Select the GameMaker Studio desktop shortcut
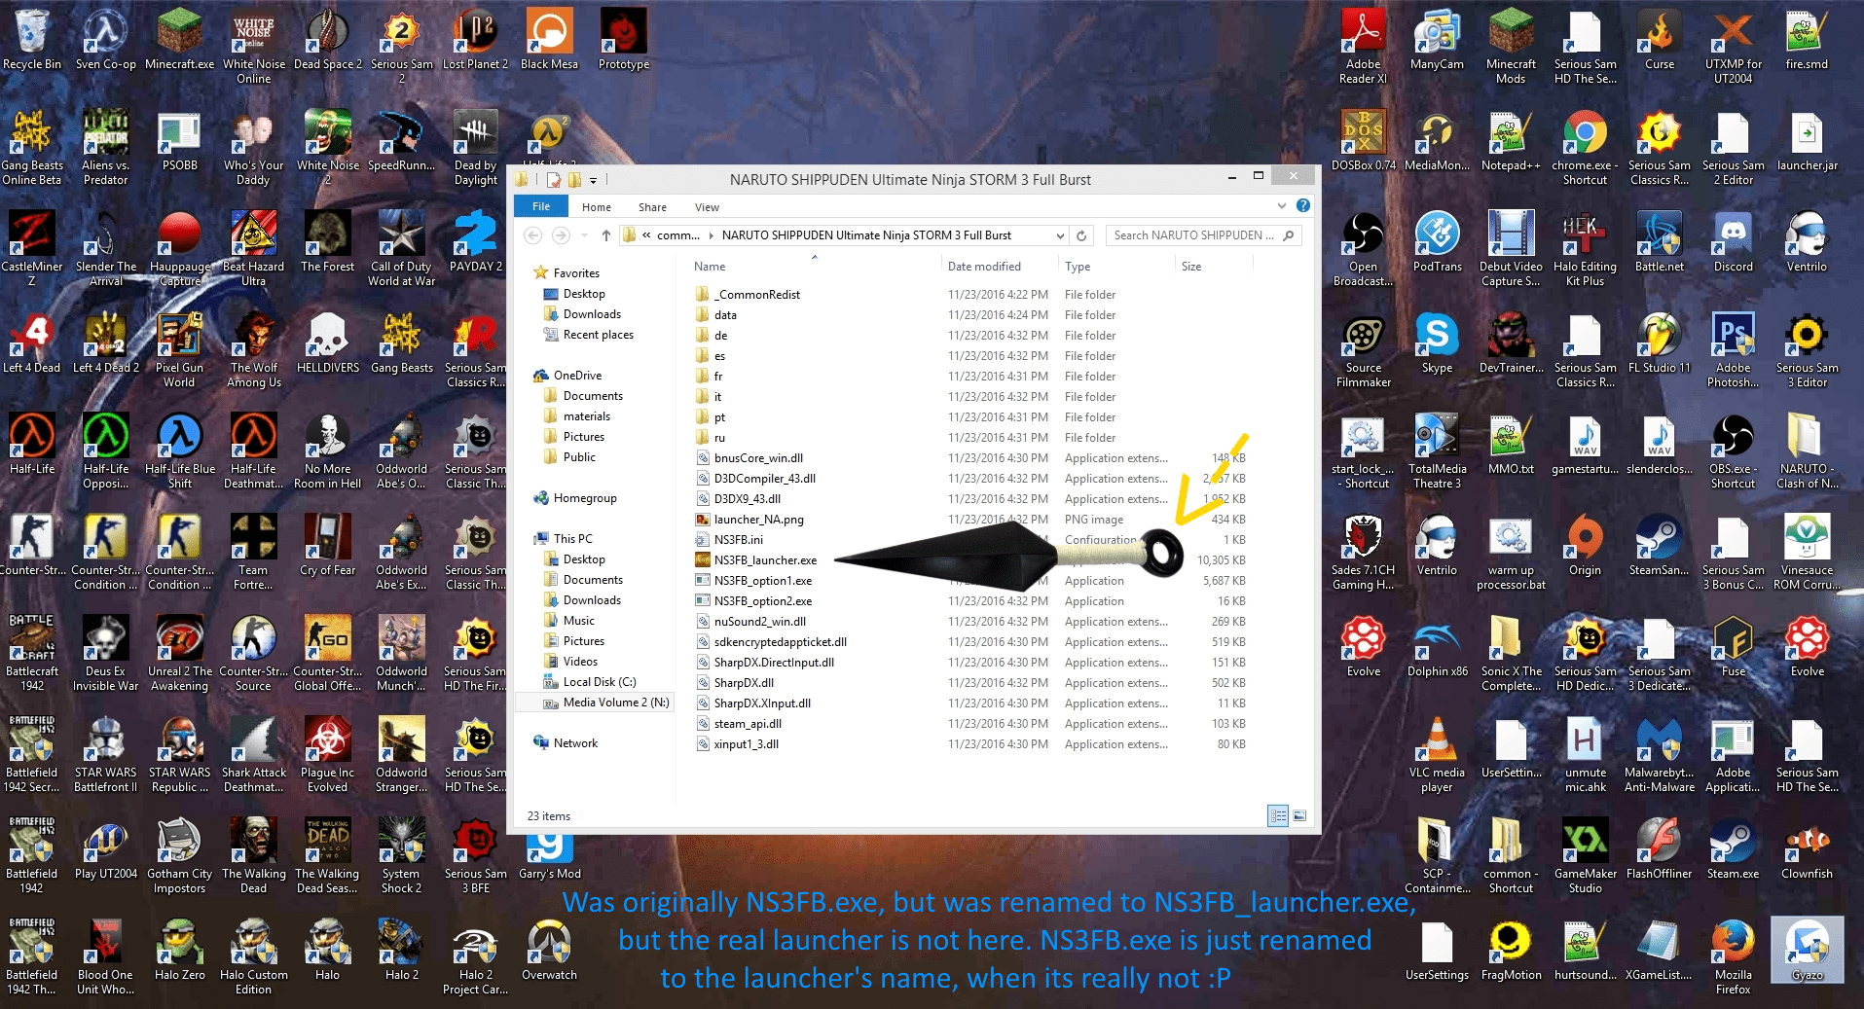1864x1009 pixels. (x=1585, y=855)
